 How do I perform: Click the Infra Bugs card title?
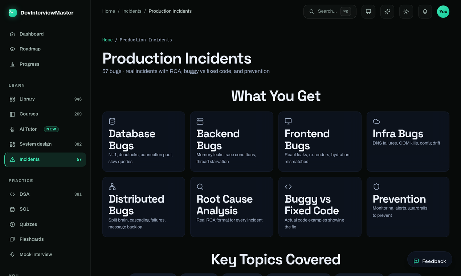pyautogui.click(x=398, y=134)
